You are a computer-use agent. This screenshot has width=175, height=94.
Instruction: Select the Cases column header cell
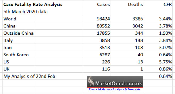pyautogui.click(x=97, y=4)
